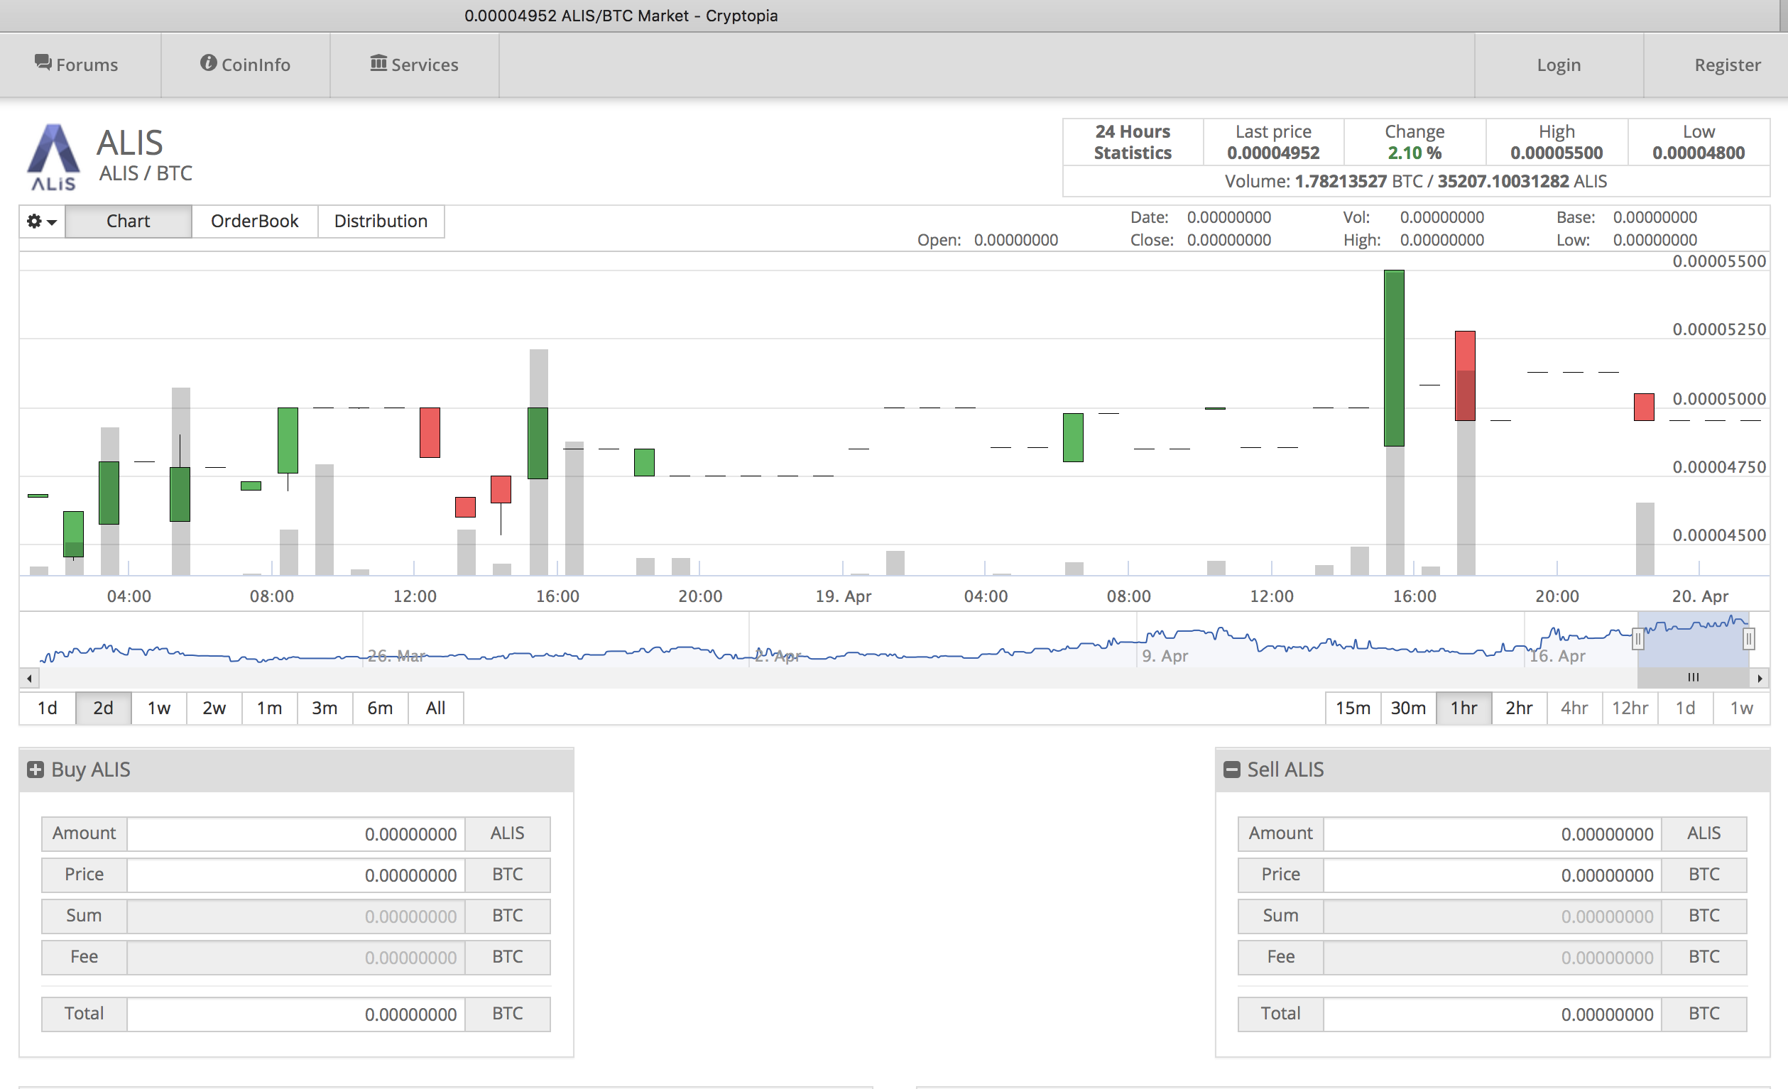Click the 24h Low value 0.00004800
Viewport: 1788px width, 1089px height.
pos(1699,153)
